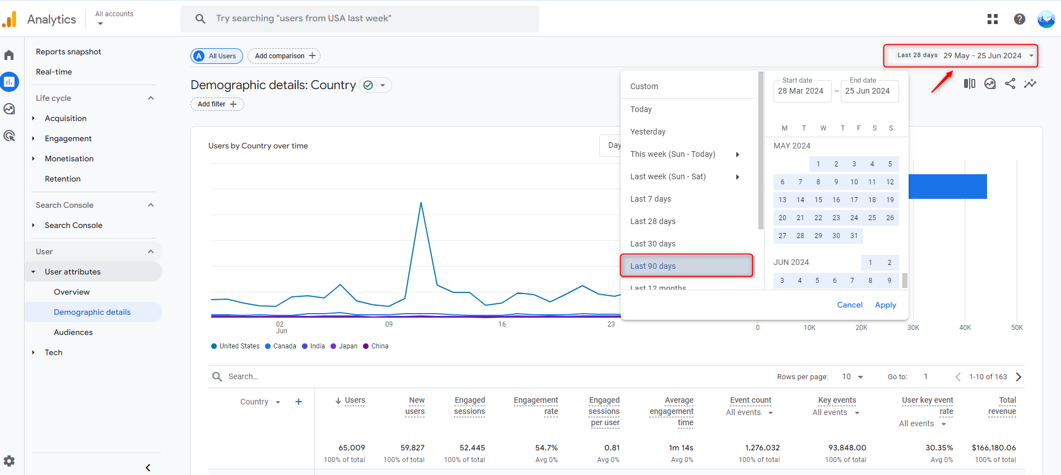Click Add comparison button

click(284, 56)
